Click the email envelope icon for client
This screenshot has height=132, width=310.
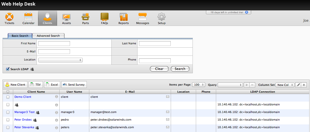pos(168,97)
